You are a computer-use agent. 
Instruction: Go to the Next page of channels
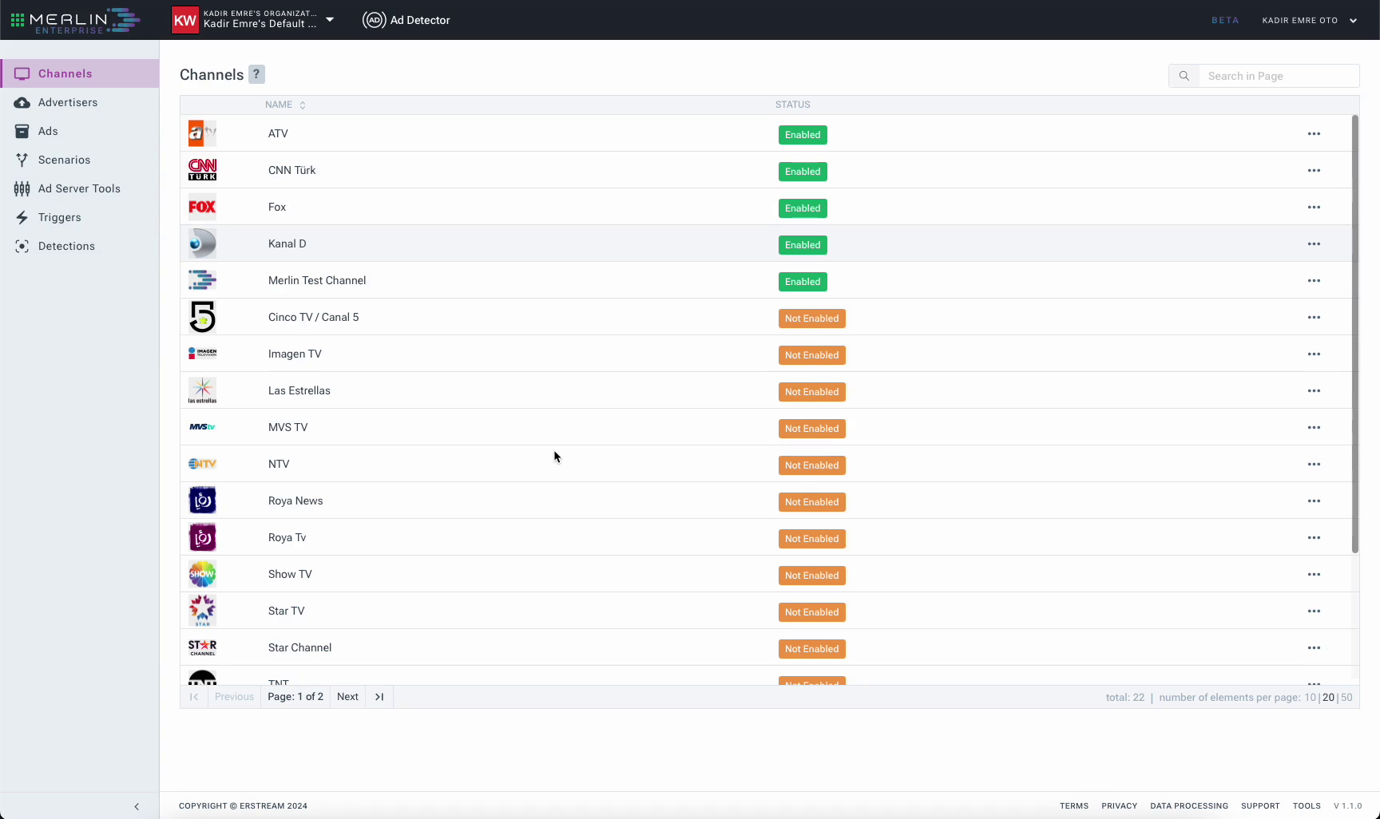pos(347,697)
